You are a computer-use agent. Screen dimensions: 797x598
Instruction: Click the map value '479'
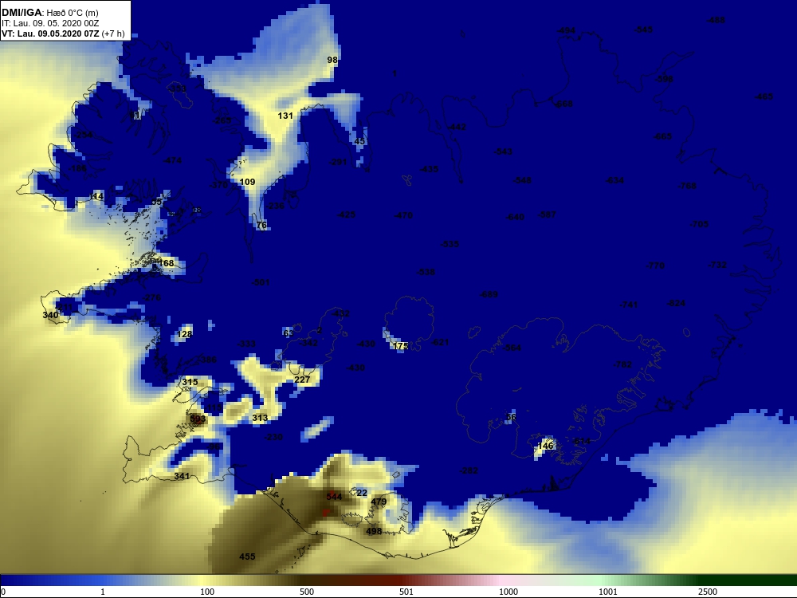[x=379, y=502]
